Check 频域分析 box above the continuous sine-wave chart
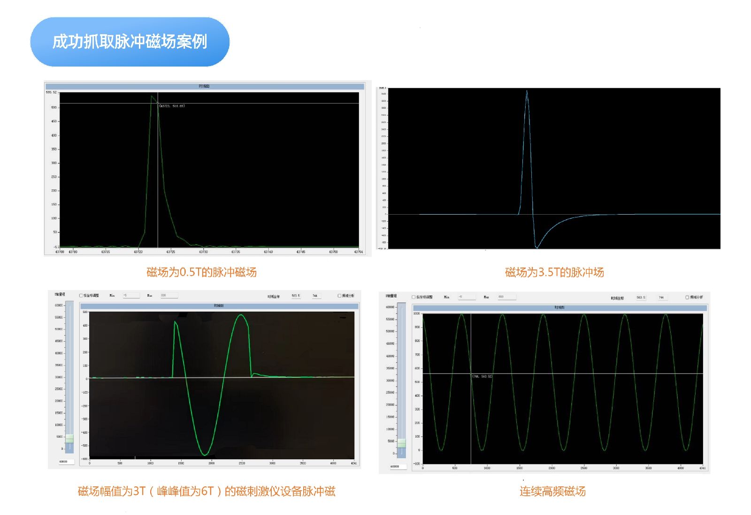 (x=687, y=297)
